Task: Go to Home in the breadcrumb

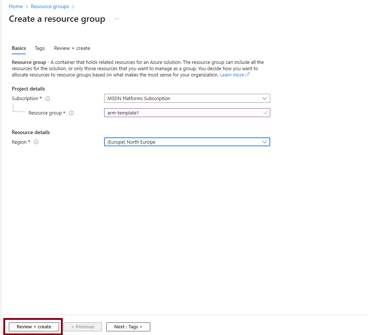Action: click(16, 7)
